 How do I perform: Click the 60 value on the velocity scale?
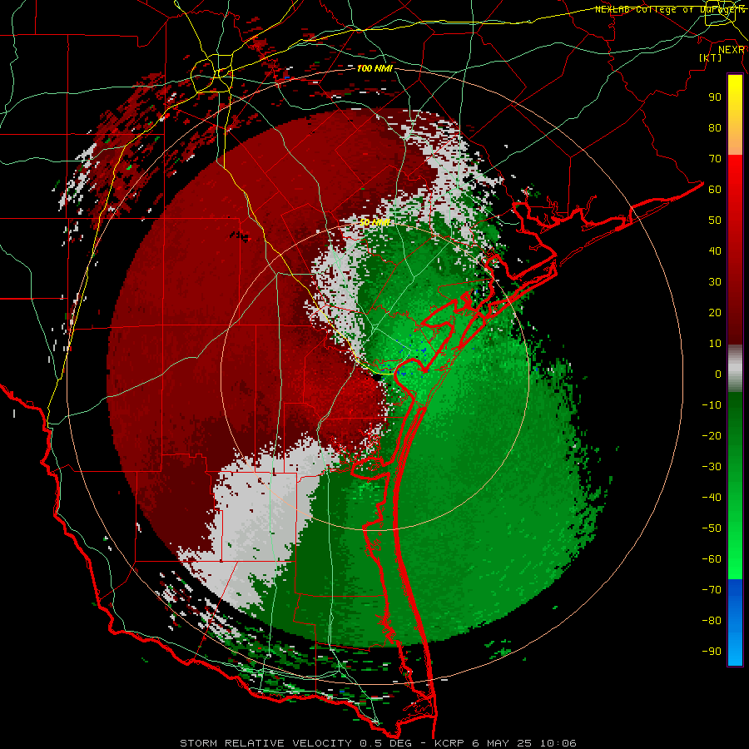[x=715, y=189]
